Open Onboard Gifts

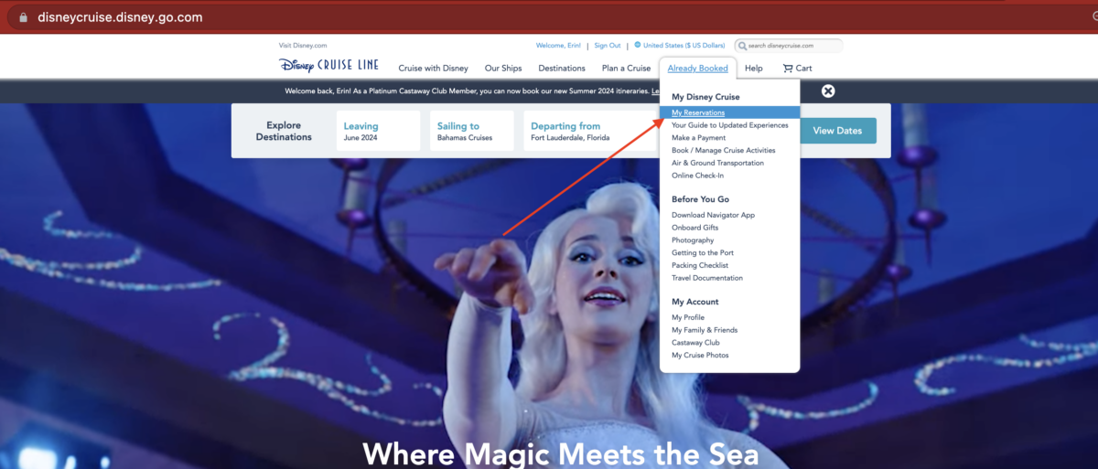coord(694,228)
